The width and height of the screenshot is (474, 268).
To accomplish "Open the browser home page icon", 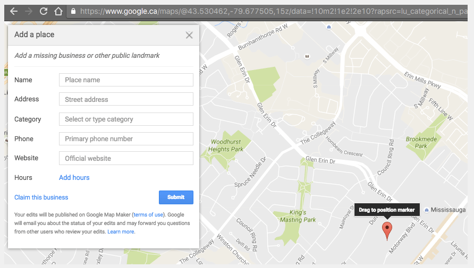I will click(x=58, y=11).
